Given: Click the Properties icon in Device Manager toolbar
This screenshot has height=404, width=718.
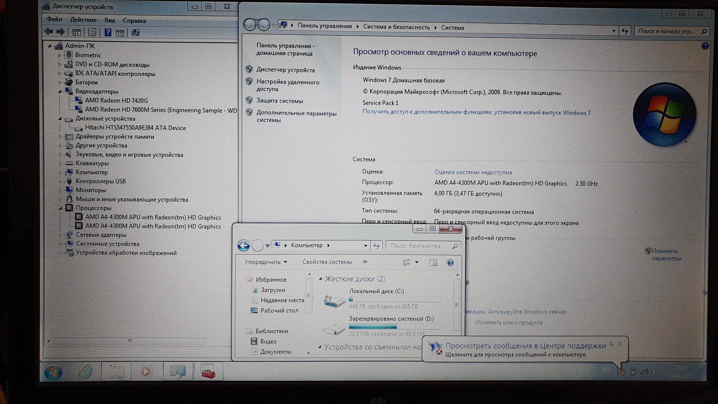Looking at the screenshot, I should click(92, 33).
